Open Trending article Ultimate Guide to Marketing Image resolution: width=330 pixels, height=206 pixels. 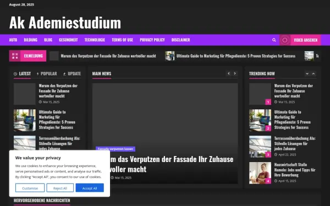(x=293, y=120)
